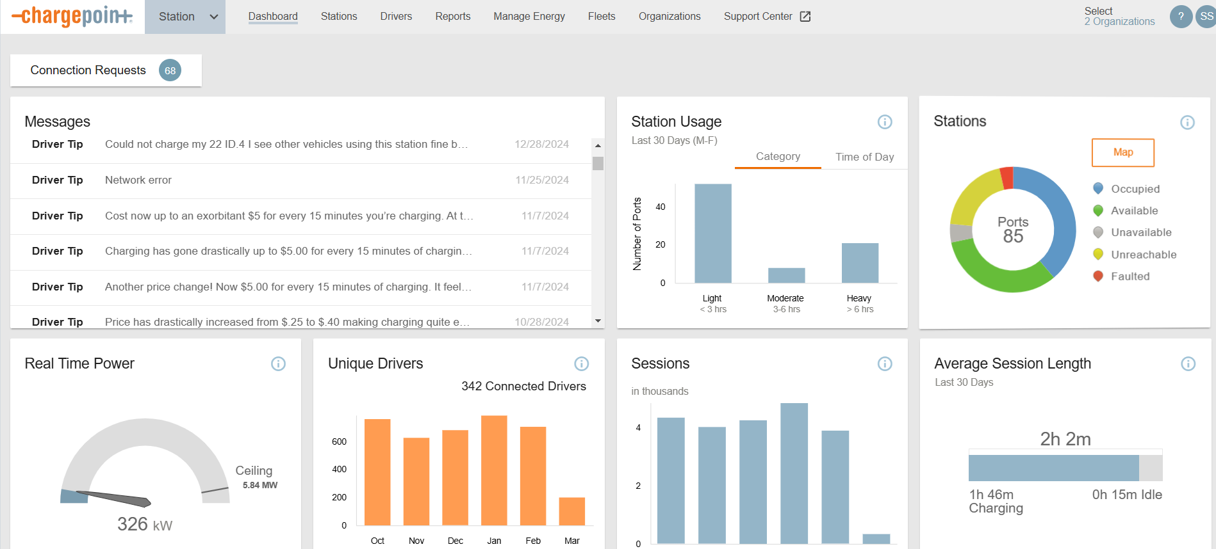Toggle the Faulted legend item
1216x549 pixels.
click(1130, 276)
